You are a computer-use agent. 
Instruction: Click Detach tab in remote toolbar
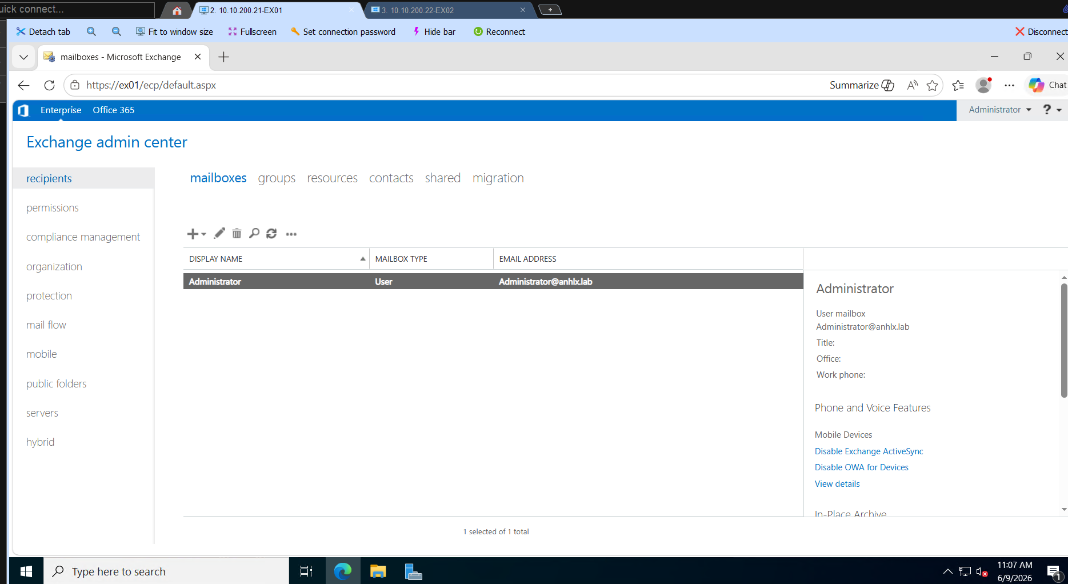43,32
